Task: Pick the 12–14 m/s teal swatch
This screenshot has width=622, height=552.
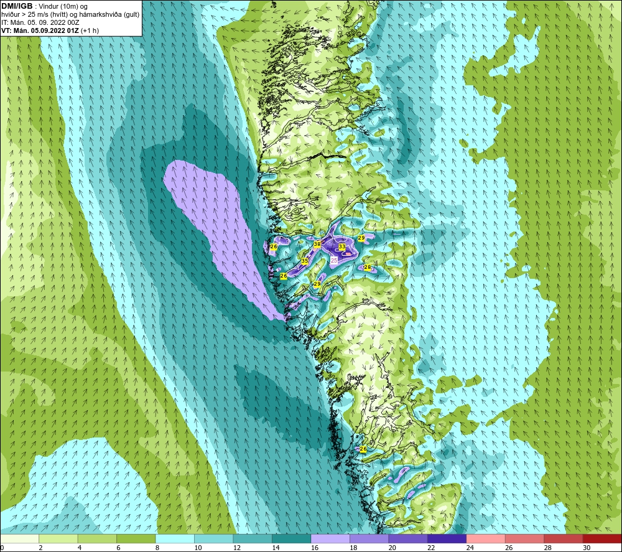Action: click(253, 538)
